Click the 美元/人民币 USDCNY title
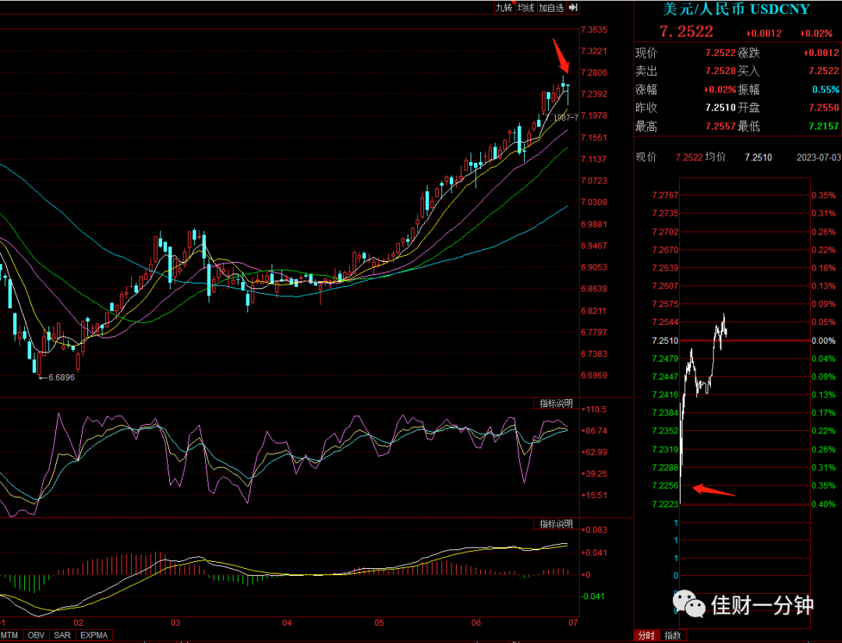 point(736,9)
